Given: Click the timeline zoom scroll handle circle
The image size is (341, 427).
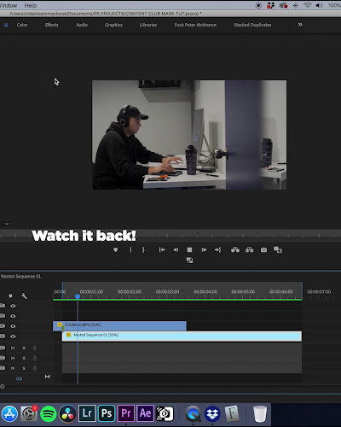Looking at the screenshot, I should pyautogui.click(x=3, y=387).
